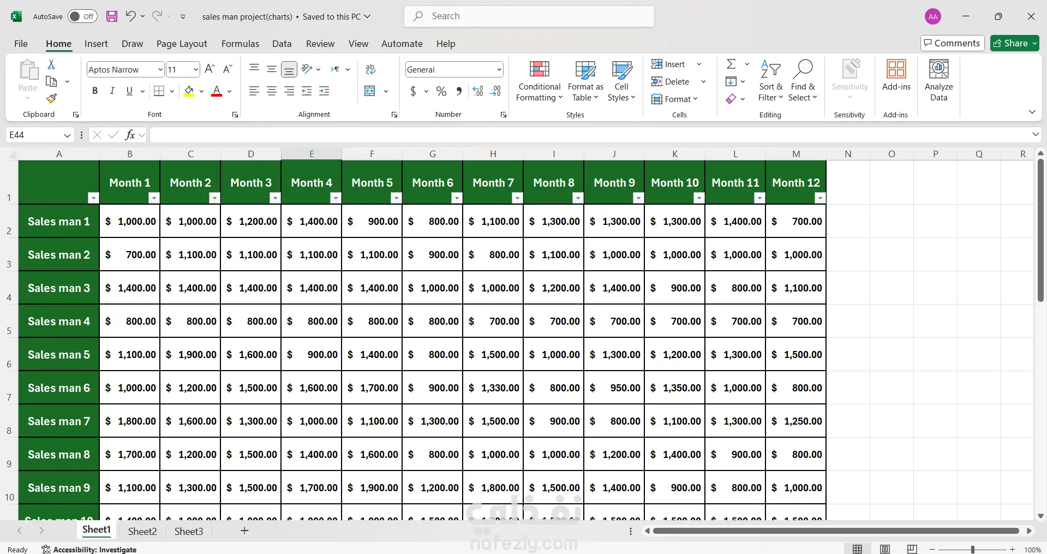
Task: Toggle Bottom Align for cells
Action: [x=289, y=69]
